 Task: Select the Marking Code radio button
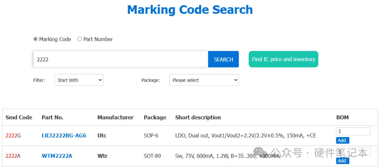coord(36,39)
